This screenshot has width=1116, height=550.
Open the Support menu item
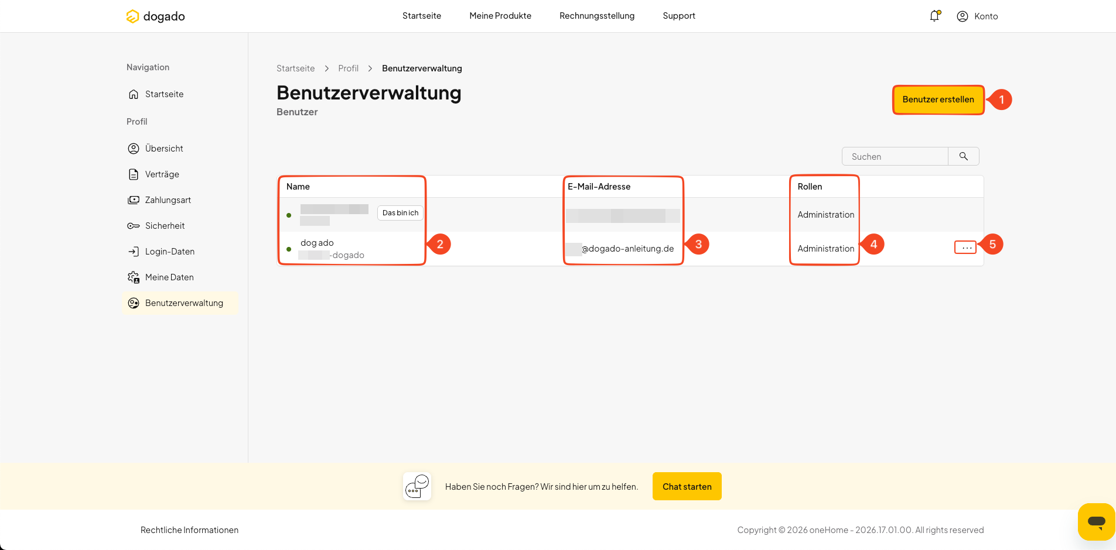[x=679, y=16]
